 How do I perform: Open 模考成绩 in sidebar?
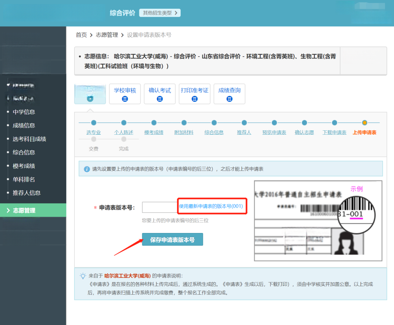(24, 166)
